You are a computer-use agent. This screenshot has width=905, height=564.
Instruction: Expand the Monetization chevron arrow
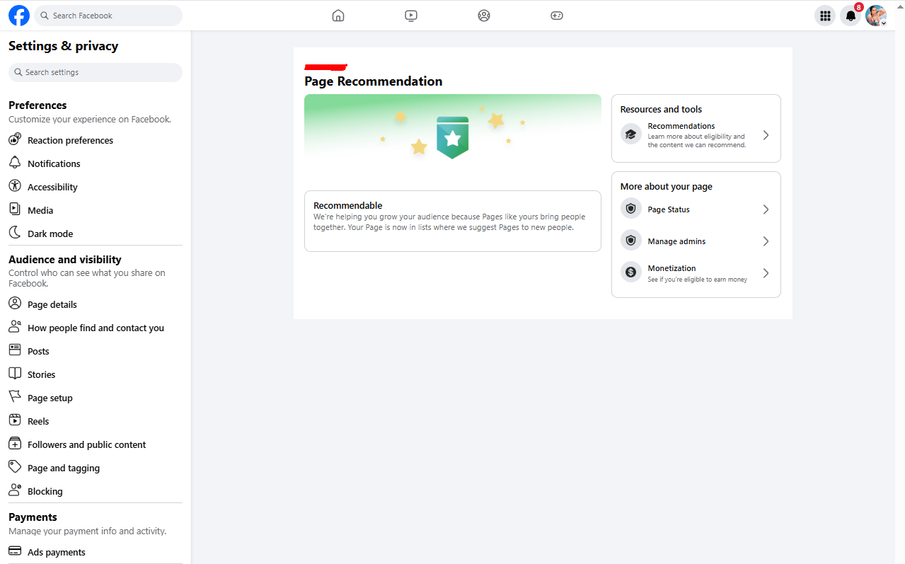(766, 273)
